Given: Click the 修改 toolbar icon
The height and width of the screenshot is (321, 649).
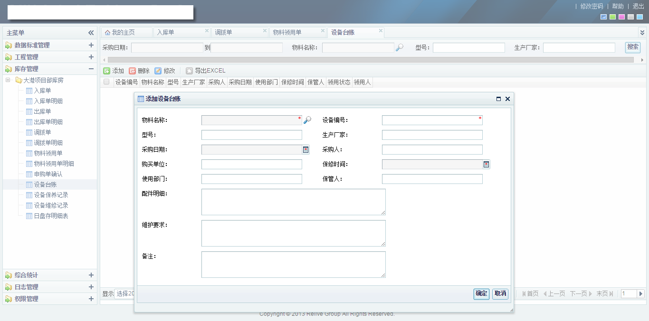Looking at the screenshot, I should point(158,71).
